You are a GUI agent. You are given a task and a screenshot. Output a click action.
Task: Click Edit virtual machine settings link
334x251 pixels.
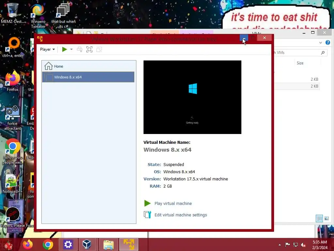point(181,215)
